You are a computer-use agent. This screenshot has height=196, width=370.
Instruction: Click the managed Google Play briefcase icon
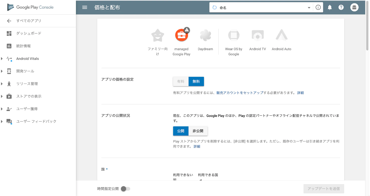click(181, 36)
